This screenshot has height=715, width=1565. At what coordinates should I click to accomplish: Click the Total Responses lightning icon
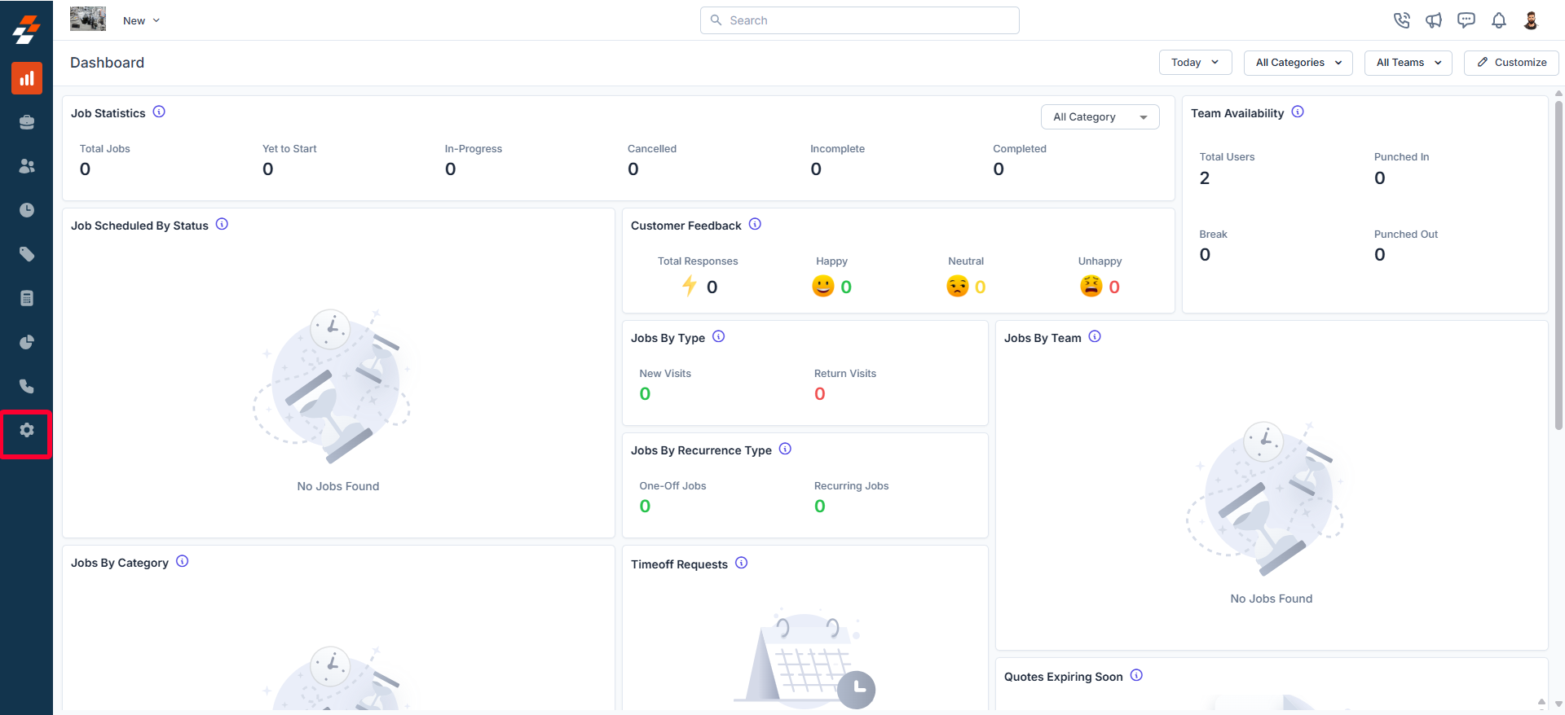[x=690, y=286]
